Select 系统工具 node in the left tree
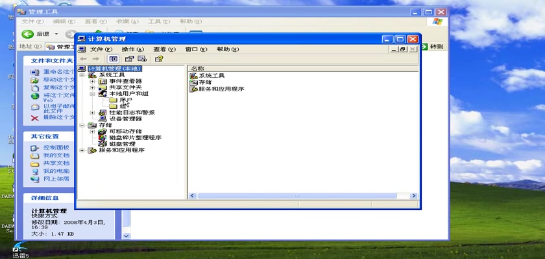545x259 pixels. pos(112,75)
